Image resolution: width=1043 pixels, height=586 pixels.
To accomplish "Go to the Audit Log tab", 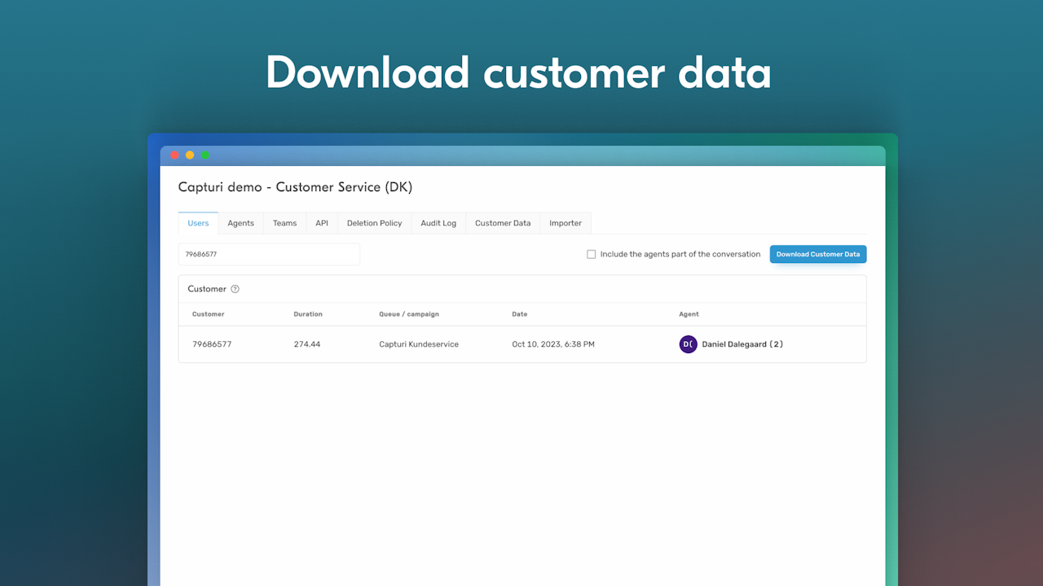I will click(438, 223).
